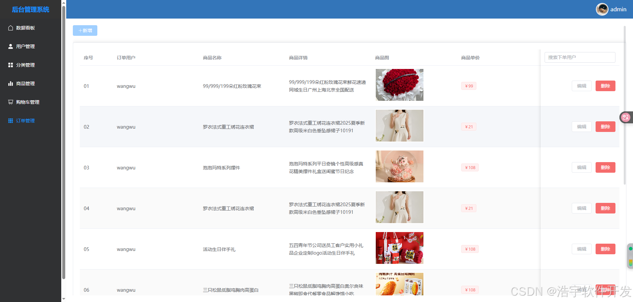
Task: Open the chicken breast image in row 06
Action: (x=400, y=284)
